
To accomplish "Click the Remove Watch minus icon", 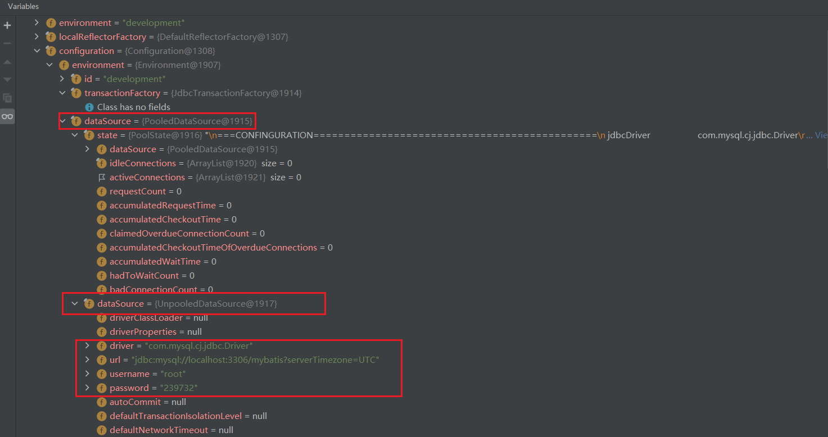I will [7, 43].
